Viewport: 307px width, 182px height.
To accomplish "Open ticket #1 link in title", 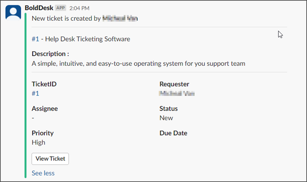I will [x=35, y=39].
